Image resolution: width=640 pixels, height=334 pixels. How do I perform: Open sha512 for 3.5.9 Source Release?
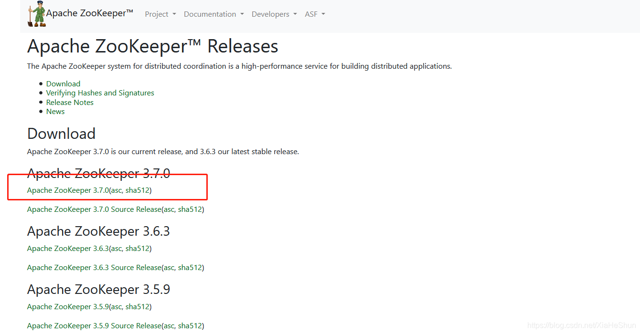click(x=190, y=326)
